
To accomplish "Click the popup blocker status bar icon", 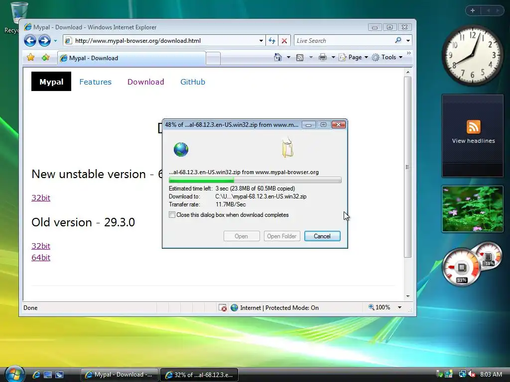I will (x=223, y=307).
